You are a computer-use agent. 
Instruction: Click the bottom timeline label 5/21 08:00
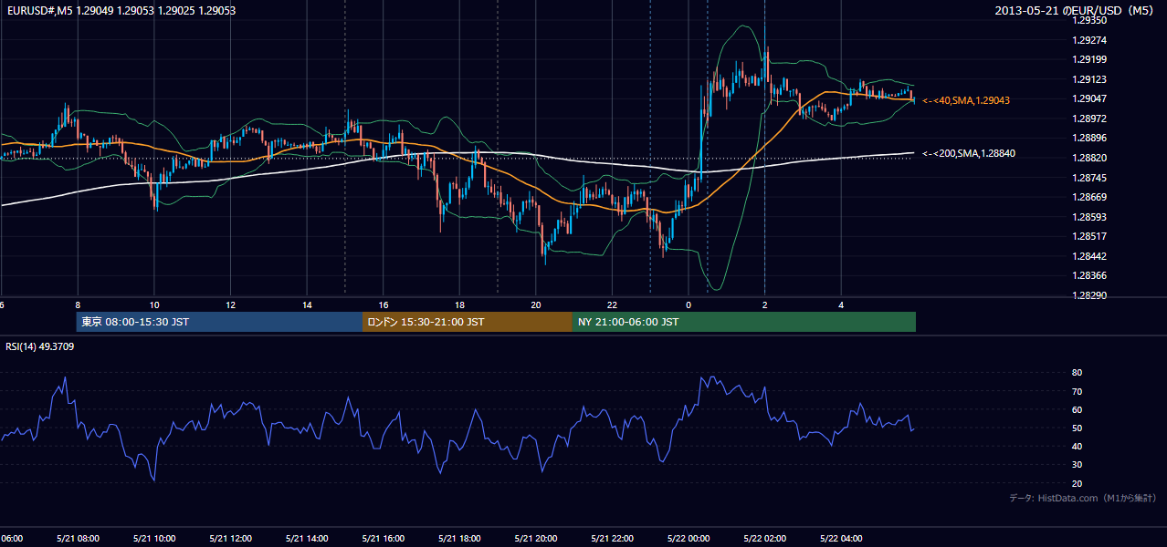tap(77, 538)
